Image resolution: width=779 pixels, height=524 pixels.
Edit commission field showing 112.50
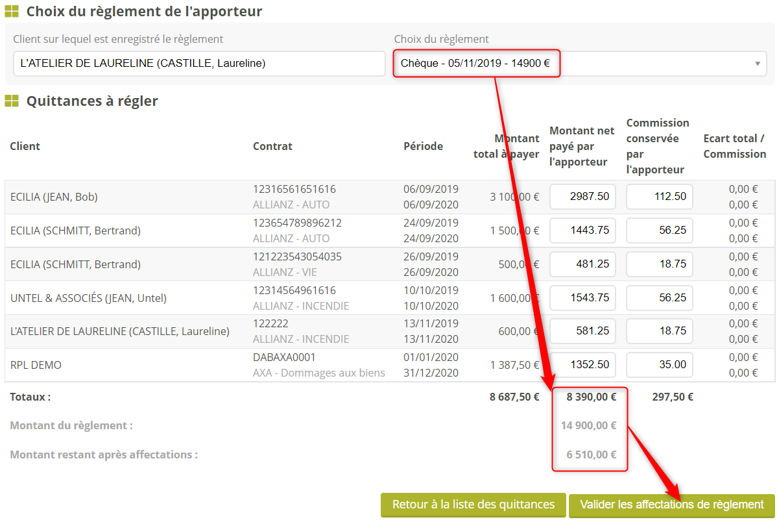659,196
